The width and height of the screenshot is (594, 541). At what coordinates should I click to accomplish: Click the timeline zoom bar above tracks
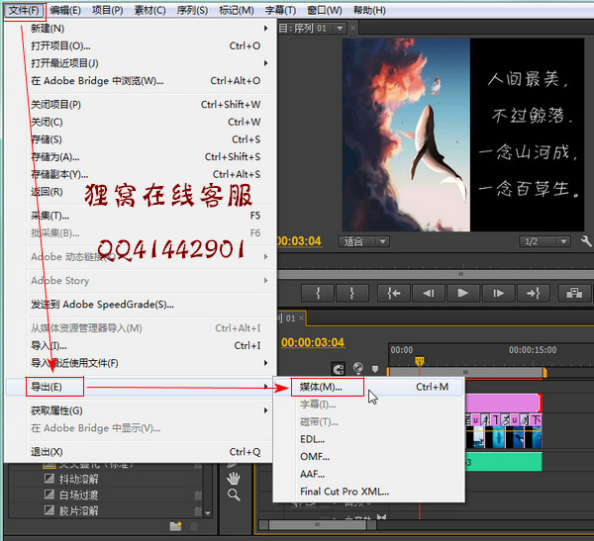pyautogui.click(x=466, y=372)
